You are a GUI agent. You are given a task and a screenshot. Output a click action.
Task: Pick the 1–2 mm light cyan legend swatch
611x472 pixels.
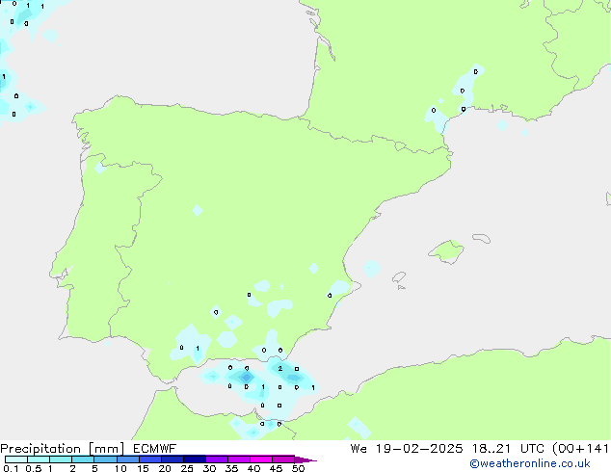(61, 459)
